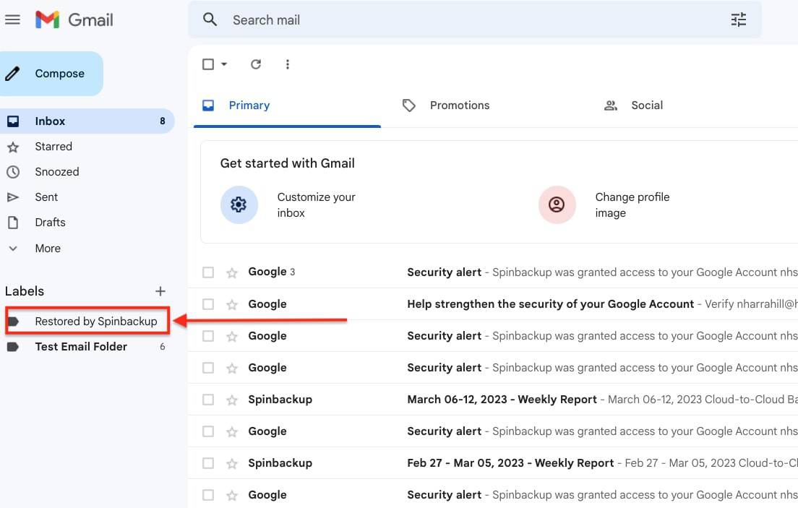The image size is (798, 508).
Task: Switch to the Primary tab
Action: point(287,106)
